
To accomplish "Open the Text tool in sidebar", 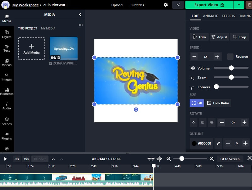I will click(x=7, y=48).
